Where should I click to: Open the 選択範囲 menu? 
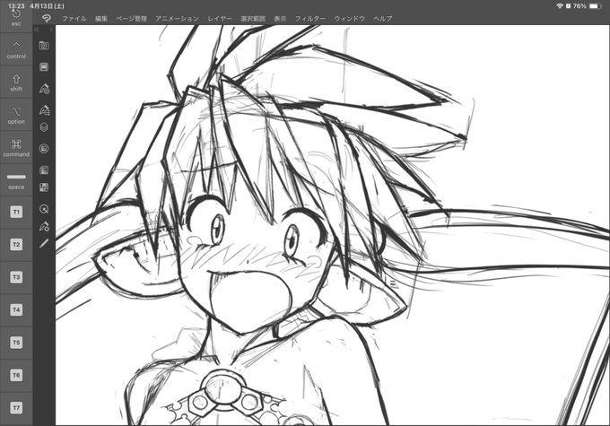click(x=253, y=18)
